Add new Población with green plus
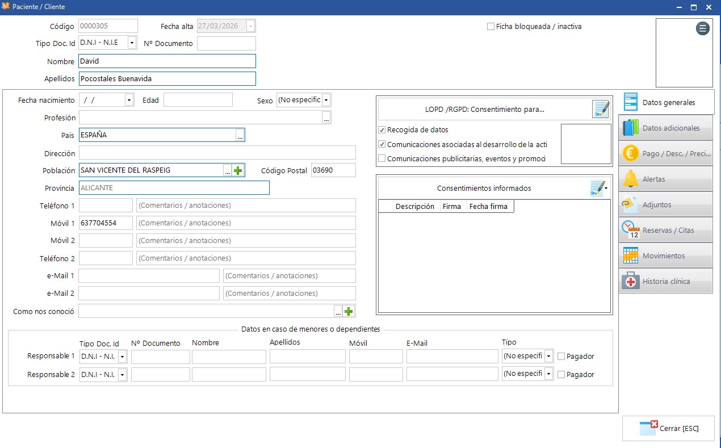The image size is (721, 448). [238, 170]
